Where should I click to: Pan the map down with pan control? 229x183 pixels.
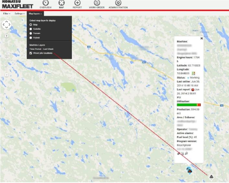pyautogui.click(x=6, y=27)
